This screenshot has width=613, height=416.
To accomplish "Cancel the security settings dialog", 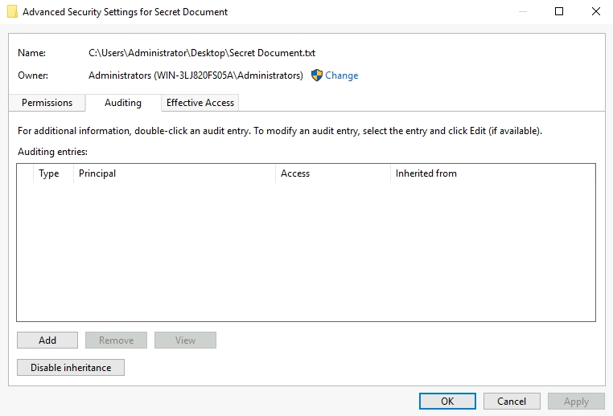I will [x=512, y=402].
